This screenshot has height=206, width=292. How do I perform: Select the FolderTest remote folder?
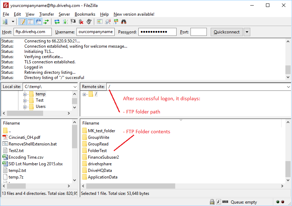97,151
